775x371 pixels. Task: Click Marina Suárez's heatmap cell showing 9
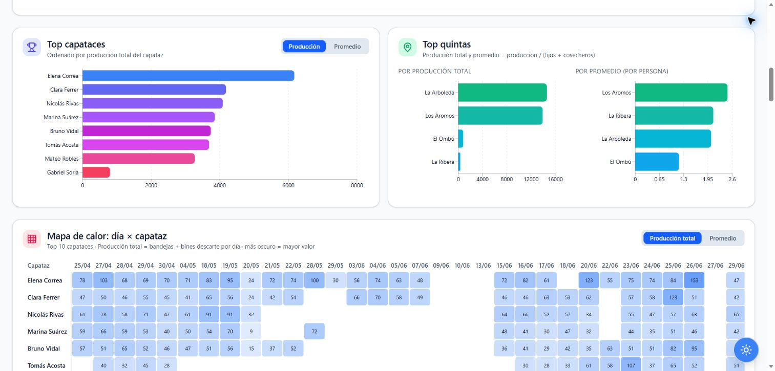[251, 332]
